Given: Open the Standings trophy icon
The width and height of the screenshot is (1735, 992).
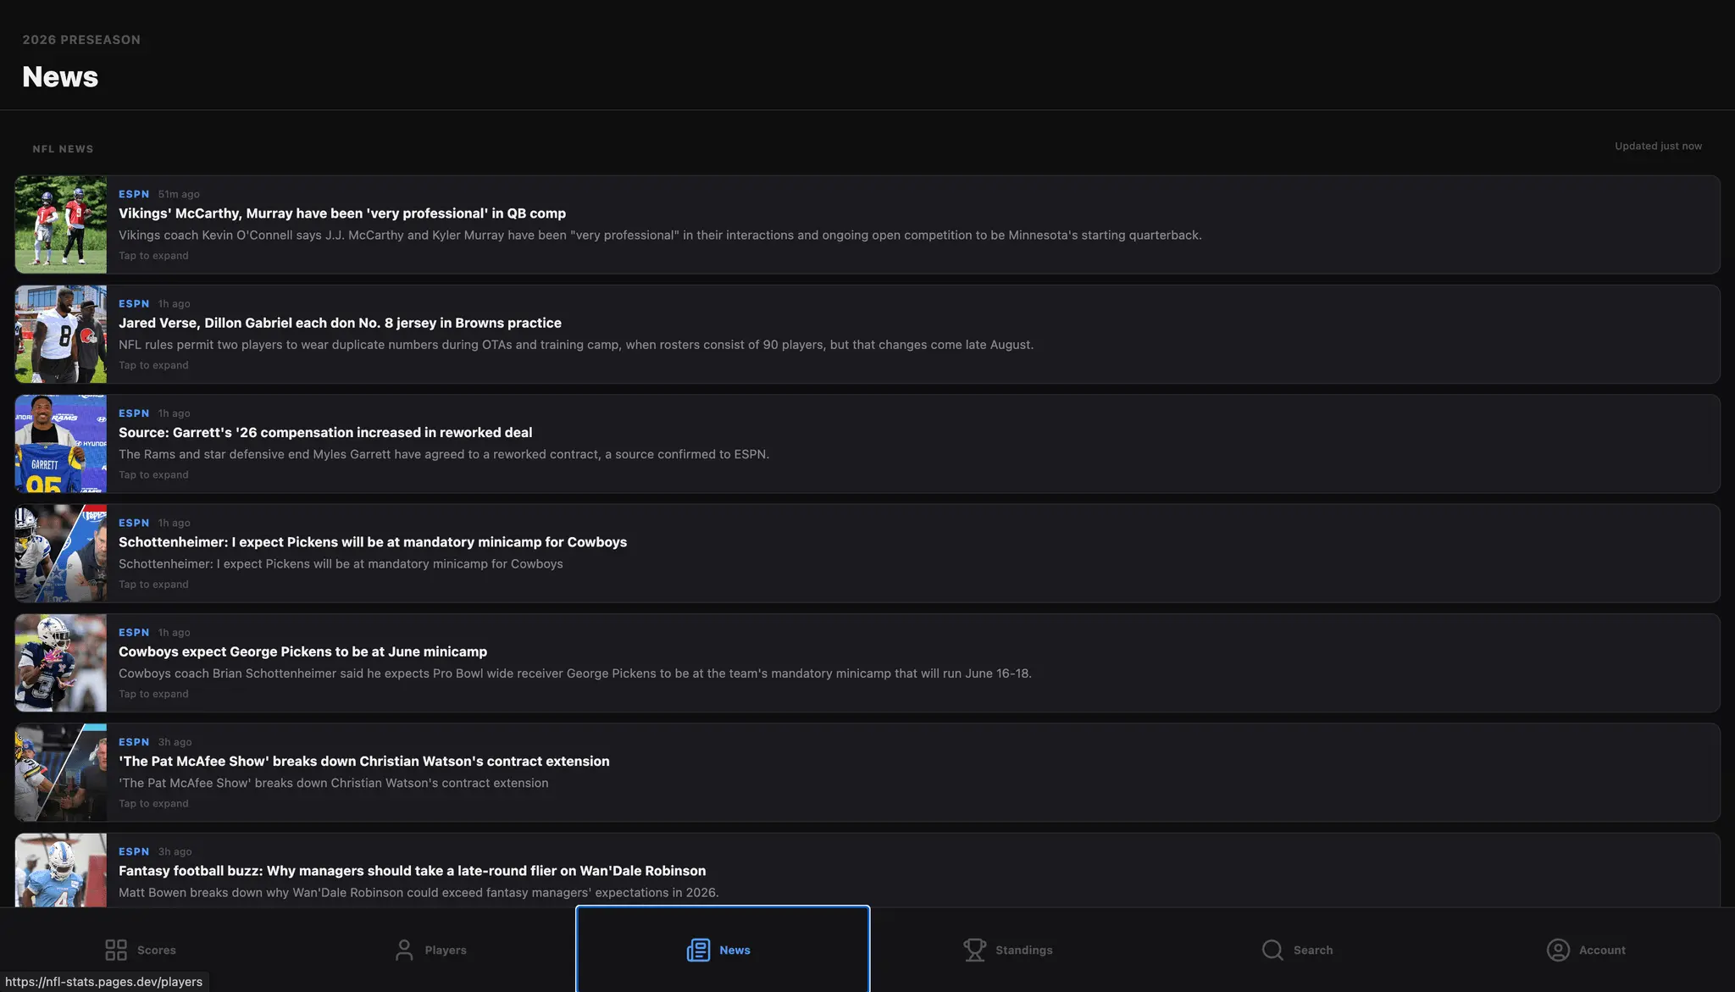Looking at the screenshot, I should click(x=974, y=950).
